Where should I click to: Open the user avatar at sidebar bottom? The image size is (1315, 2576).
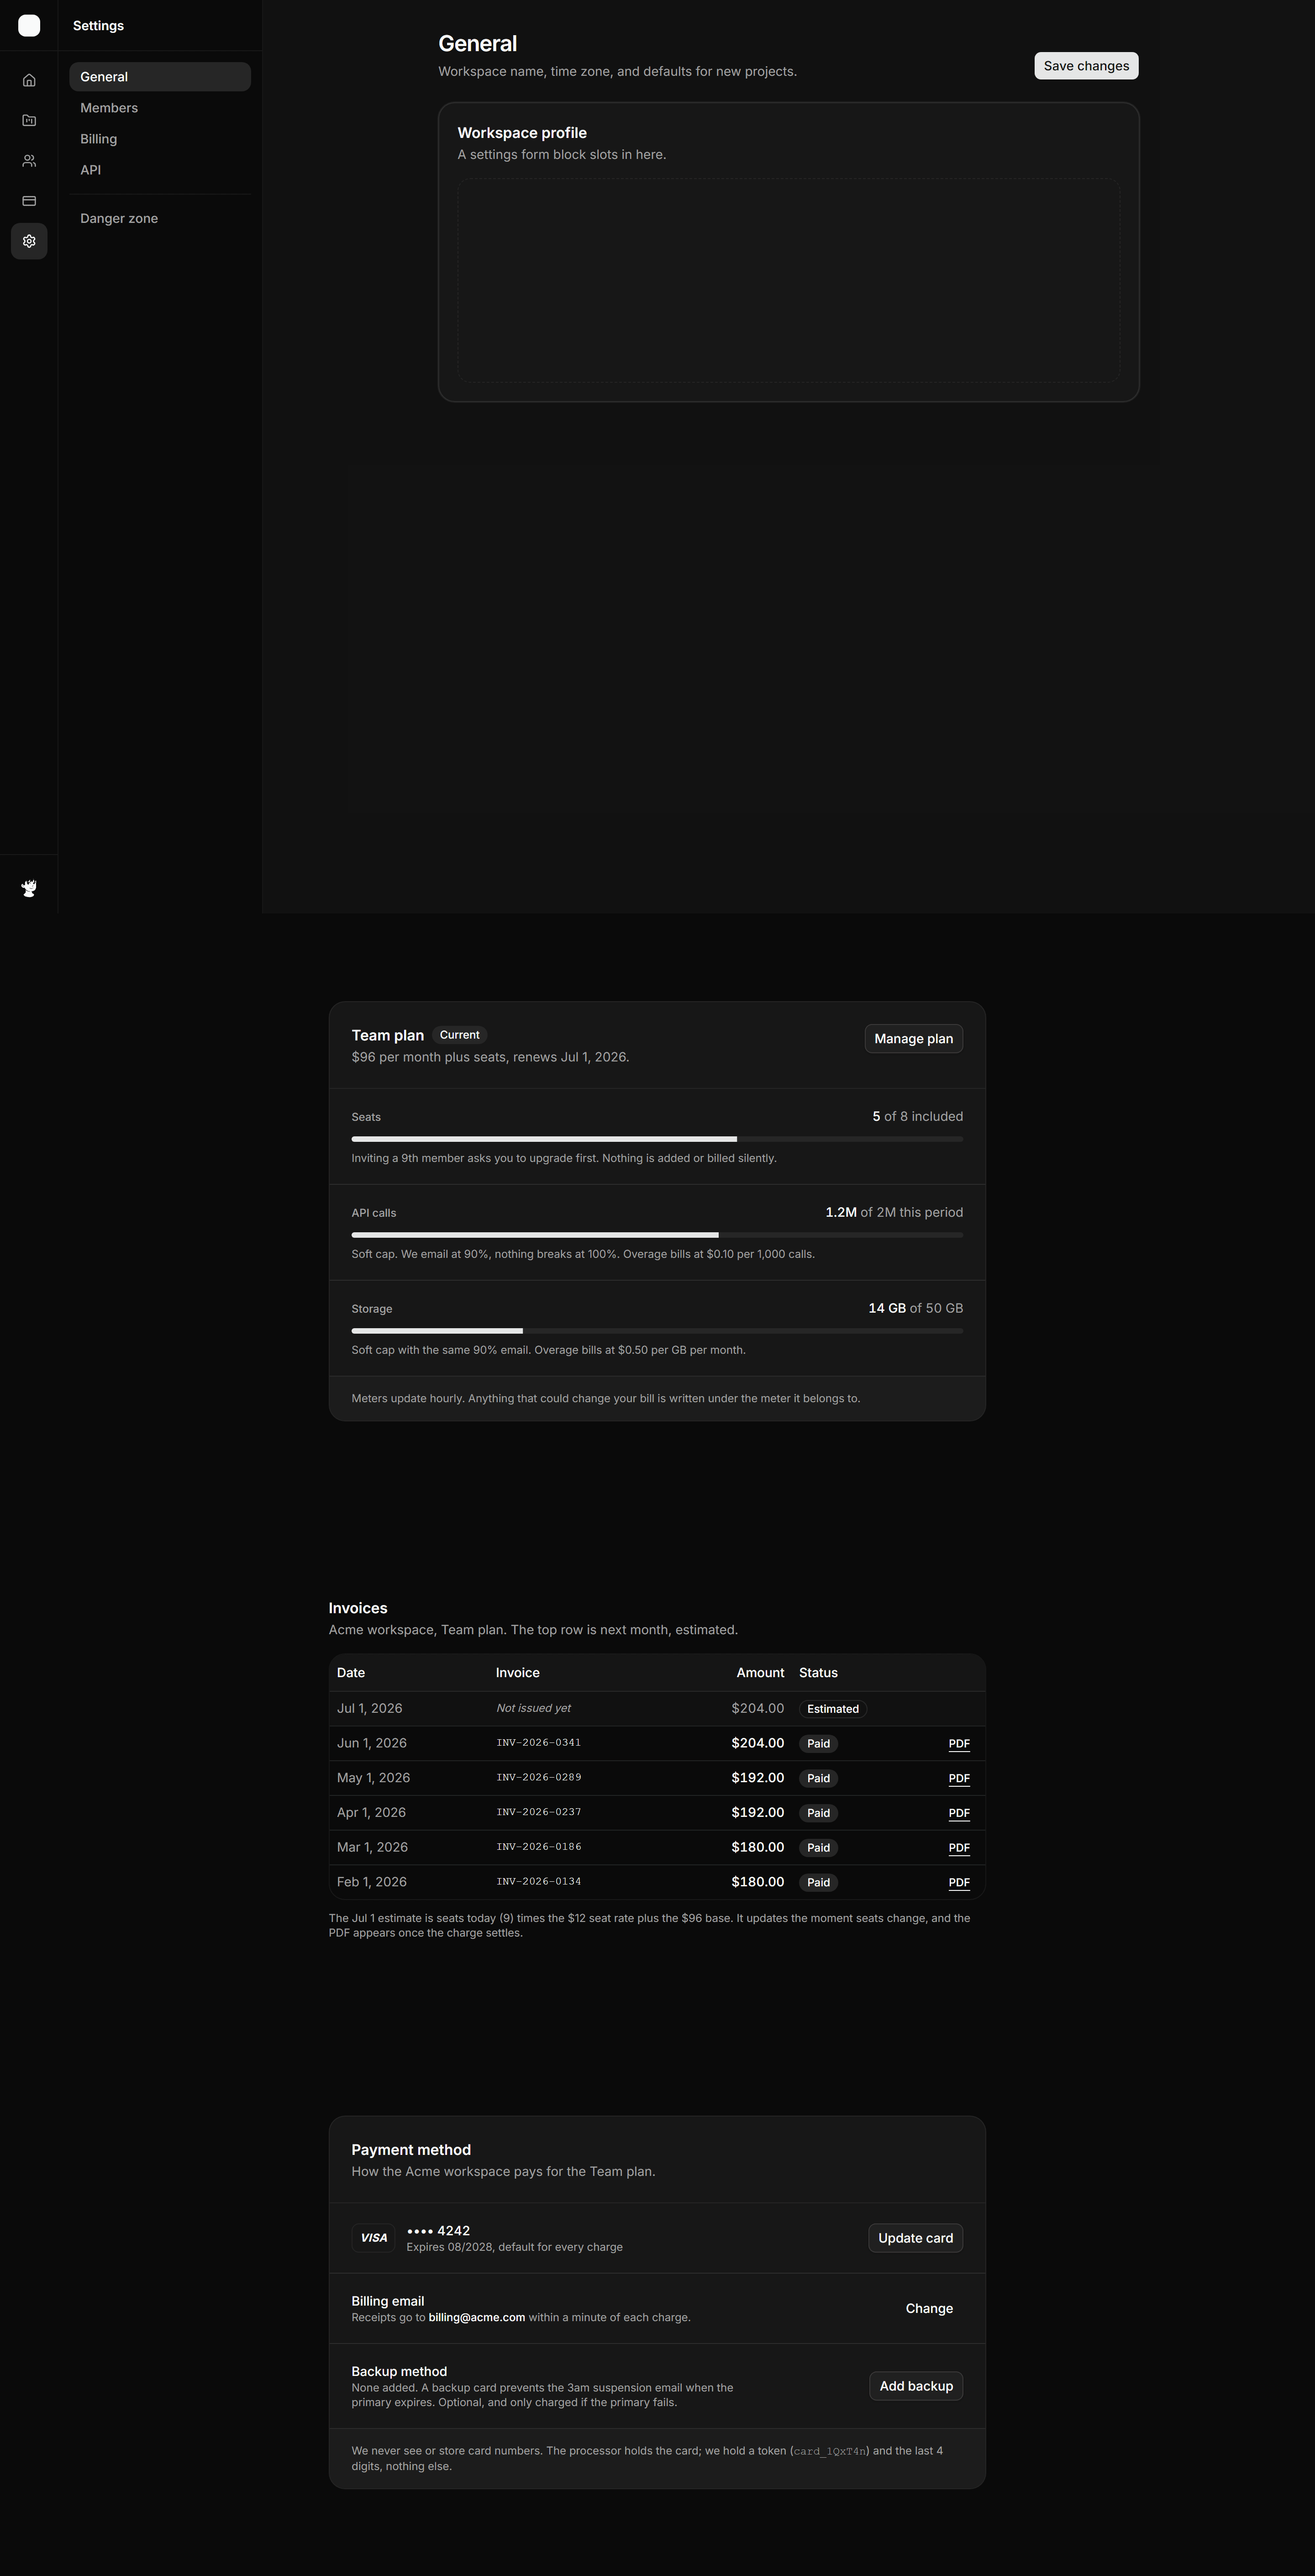[29, 888]
